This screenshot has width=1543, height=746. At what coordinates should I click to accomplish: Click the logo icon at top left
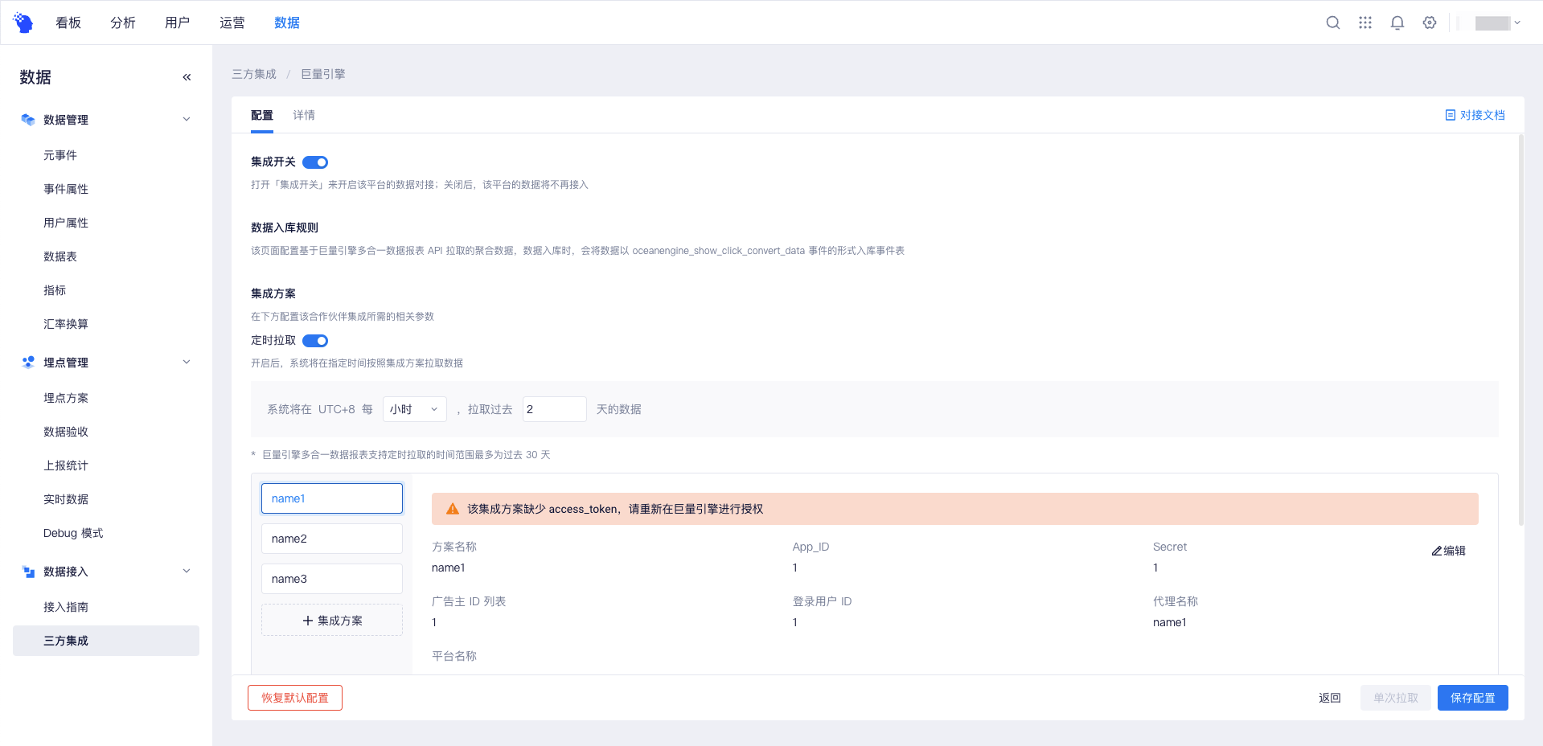coord(23,23)
